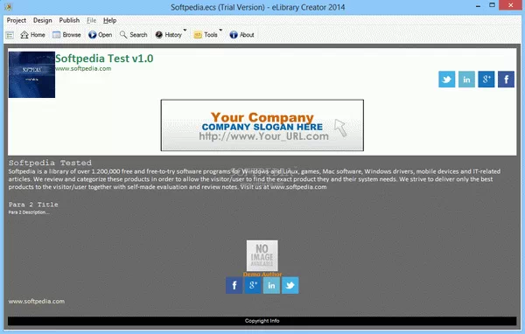Viewport: 525px width, 334px height.
Task: Click the sidebar panel toggle icon in toolbar
Action: click(10, 35)
